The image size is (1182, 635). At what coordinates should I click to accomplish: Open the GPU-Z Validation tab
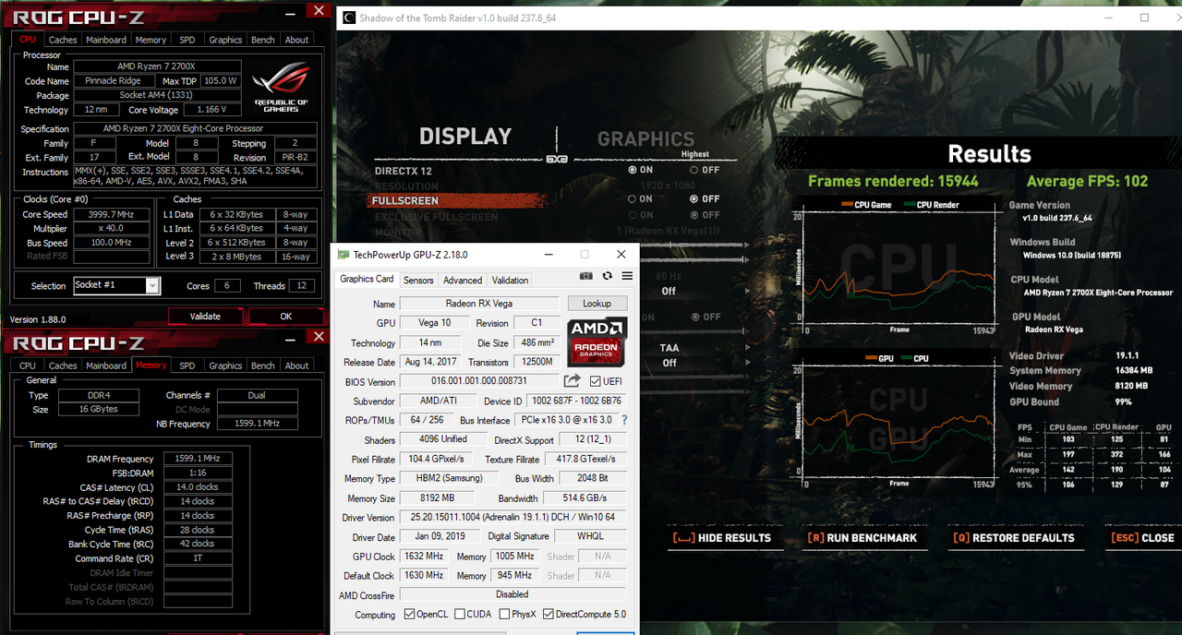510,280
